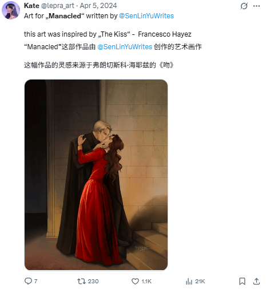Open @SenLinYuWrites mention in first line
This screenshot has width=266, height=289.
pyautogui.click(x=146, y=16)
